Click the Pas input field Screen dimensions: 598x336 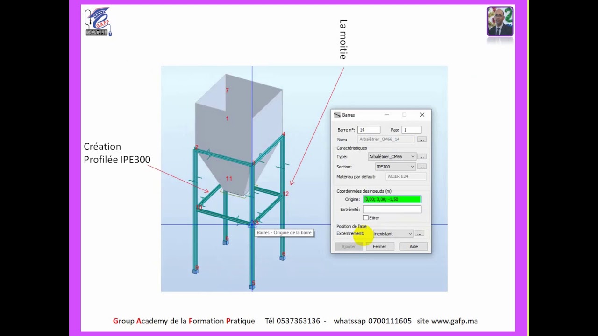411,130
